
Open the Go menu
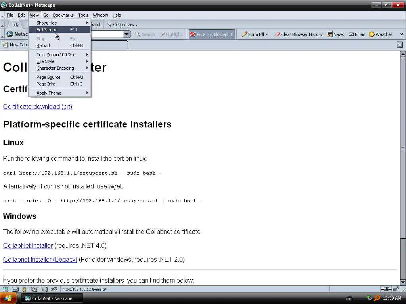[x=46, y=15]
